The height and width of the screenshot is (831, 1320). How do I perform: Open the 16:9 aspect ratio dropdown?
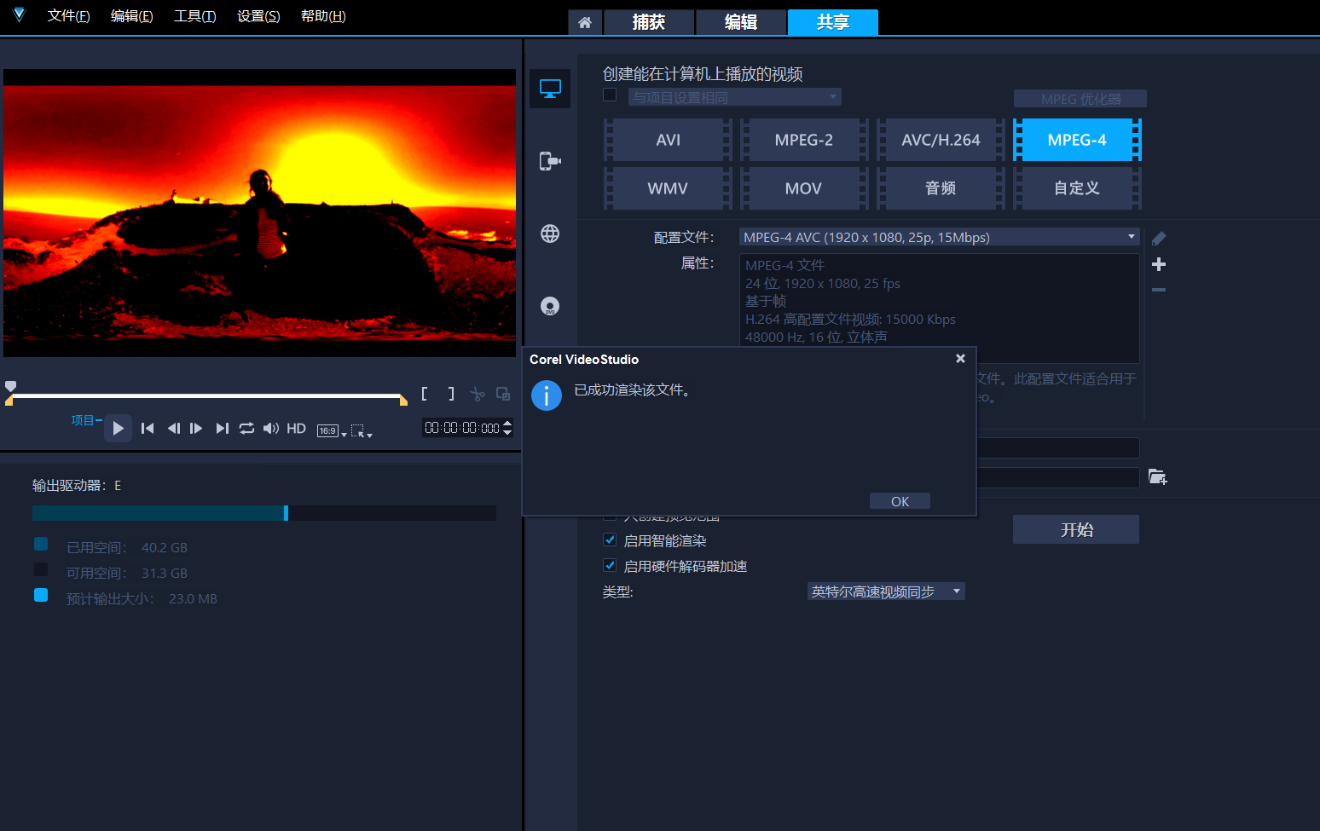point(332,430)
